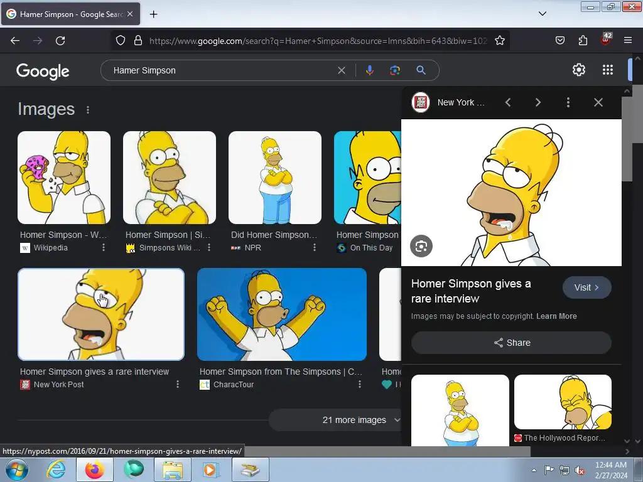Image resolution: width=643 pixels, height=482 pixels.
Task: Open Windows Media Player from the taskbar
Action: click(212, 469)
